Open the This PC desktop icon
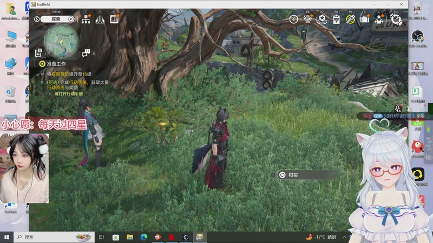The width and height of the screenshot is (433, 243). coord(10,39)
